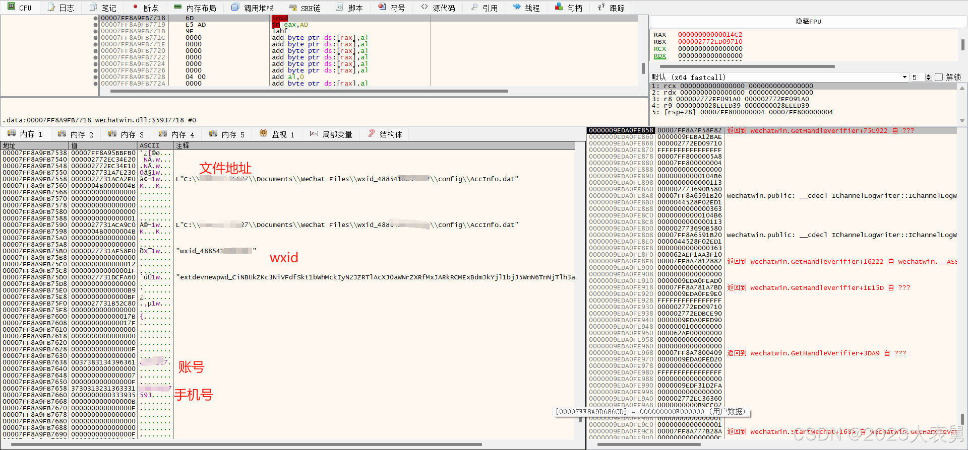Select the RAX register value
Viewport: 968px width, 450px height.
pos(710,35)
